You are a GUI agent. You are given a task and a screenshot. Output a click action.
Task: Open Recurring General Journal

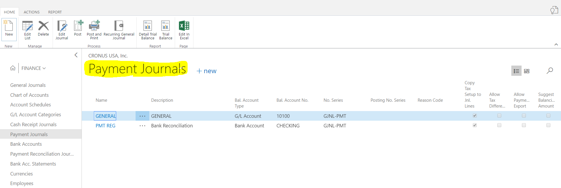click(x=119, y=30)
